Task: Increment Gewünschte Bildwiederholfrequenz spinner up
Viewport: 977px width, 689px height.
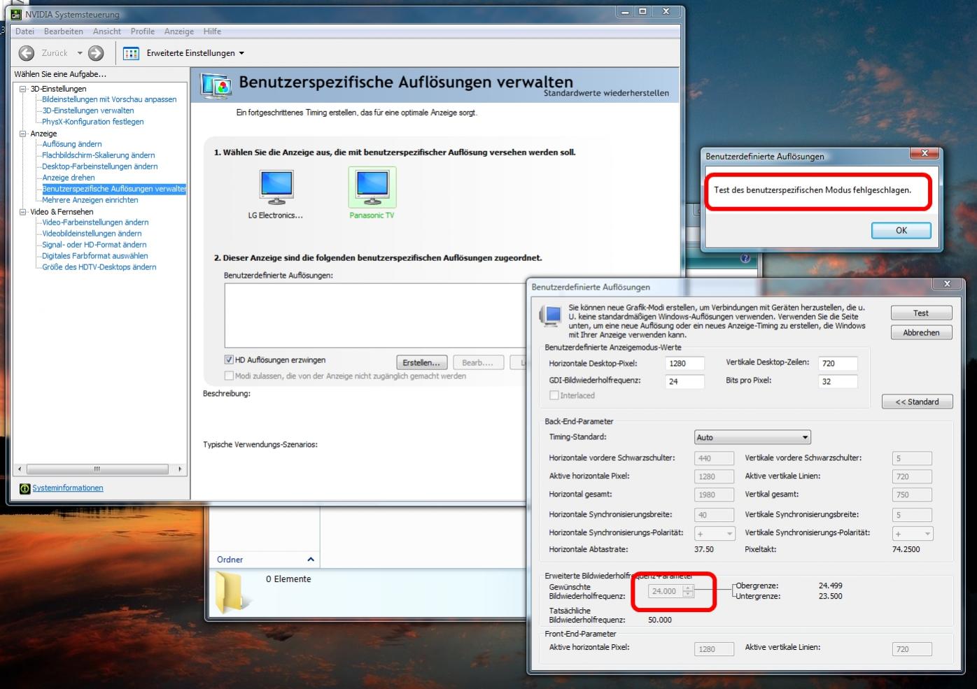Action: 688,588
